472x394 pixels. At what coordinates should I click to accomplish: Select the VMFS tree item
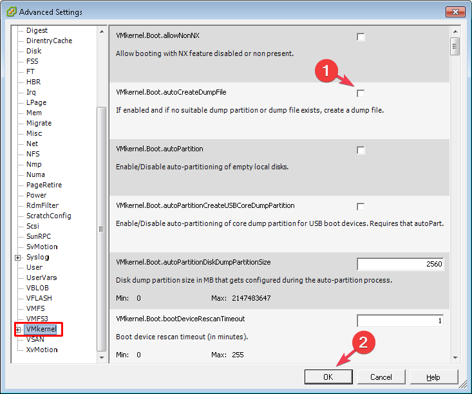35,308
